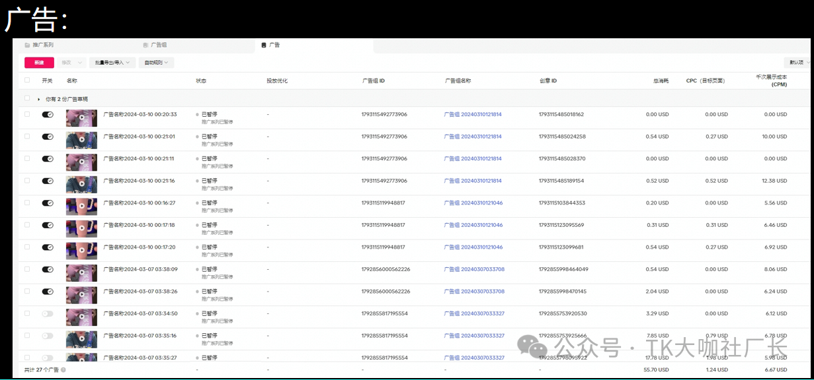Open the 批量导出/导入 dropdown

[113, 63]
